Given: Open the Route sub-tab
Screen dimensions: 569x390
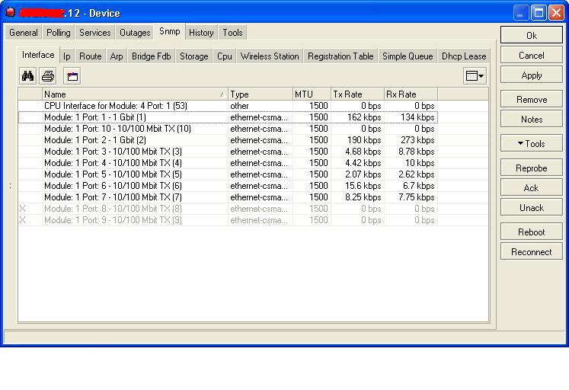Looking at the screenshot, I should (91, 56).
